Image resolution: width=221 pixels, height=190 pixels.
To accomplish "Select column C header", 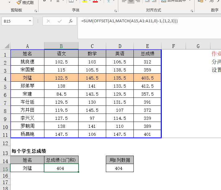I will point(92,46).
